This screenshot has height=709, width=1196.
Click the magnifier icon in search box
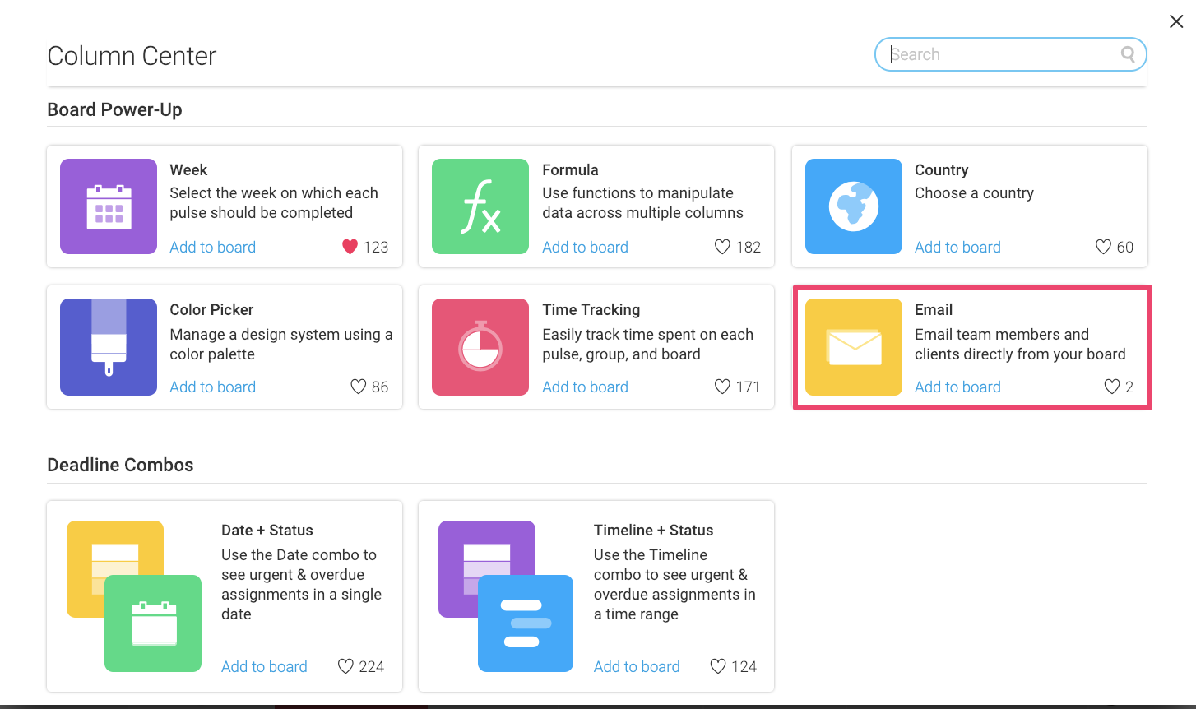(x=1128, y=54)
